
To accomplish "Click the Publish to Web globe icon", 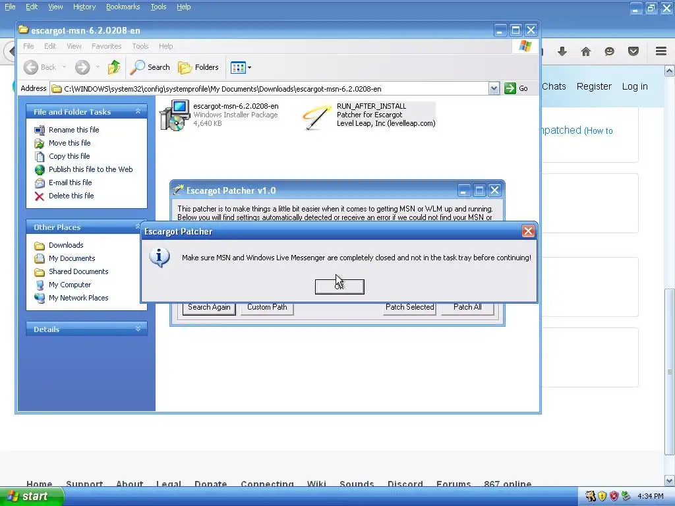I will (x=39, y=169).
